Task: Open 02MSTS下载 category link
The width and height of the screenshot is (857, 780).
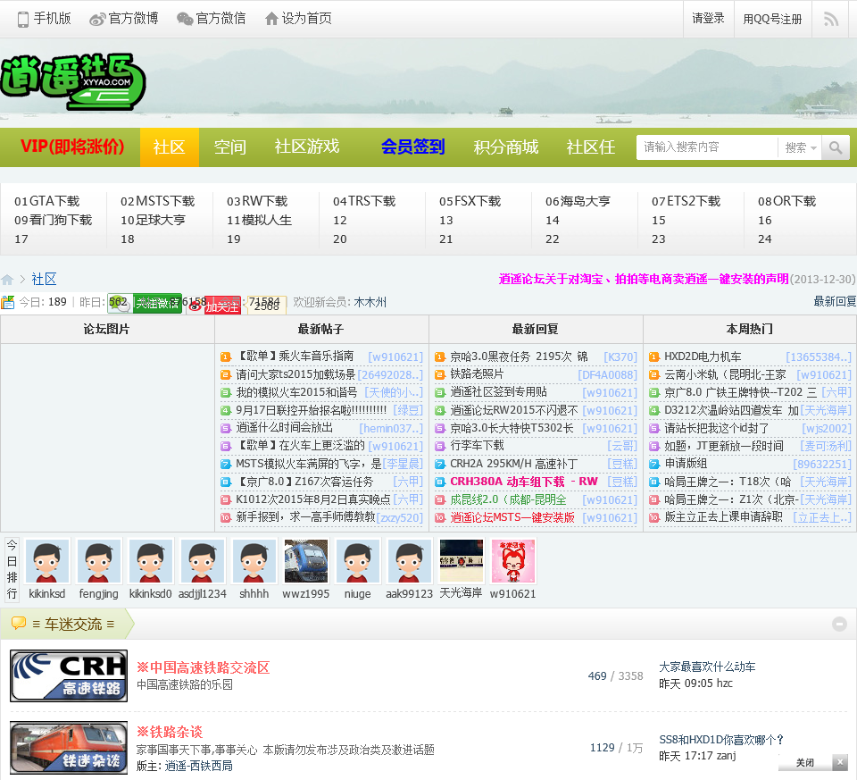Action: tap(157, 201)
